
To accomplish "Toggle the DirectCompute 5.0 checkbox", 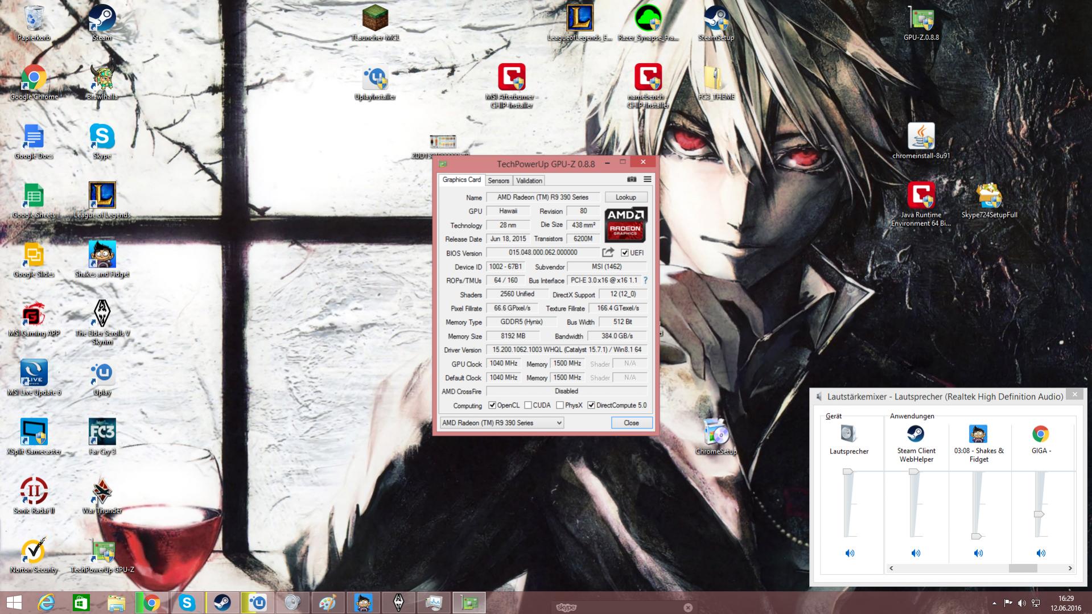I will (591, 405).
